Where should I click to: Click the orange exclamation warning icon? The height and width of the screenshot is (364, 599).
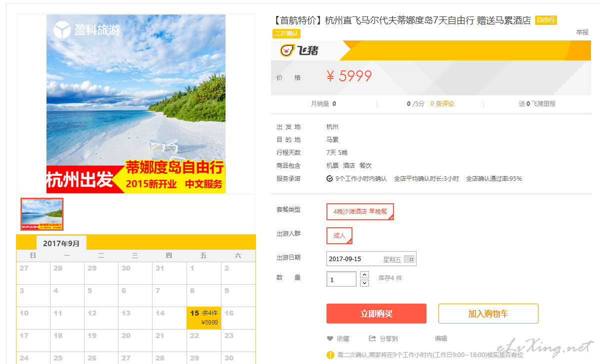[x=330, y=355]
